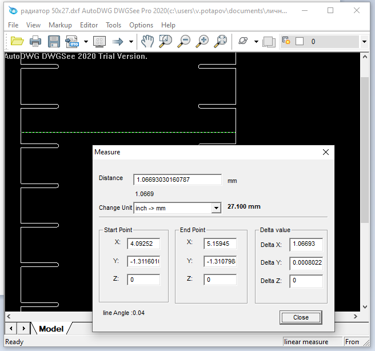Click the Print icon in toolbar
The image size is (375, 351).
[x=35, y=41]
